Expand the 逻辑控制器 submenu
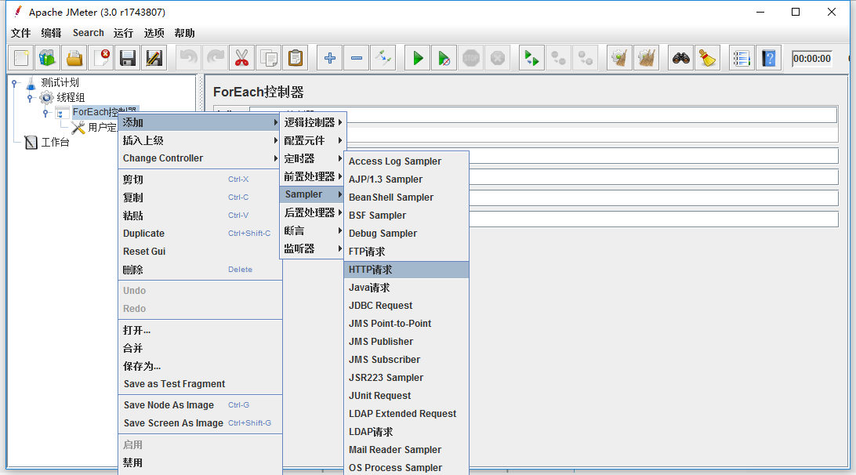 313,122
